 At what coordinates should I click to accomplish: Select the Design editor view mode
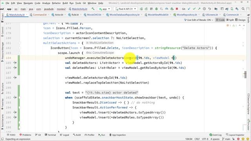click(x=240, y=20)
